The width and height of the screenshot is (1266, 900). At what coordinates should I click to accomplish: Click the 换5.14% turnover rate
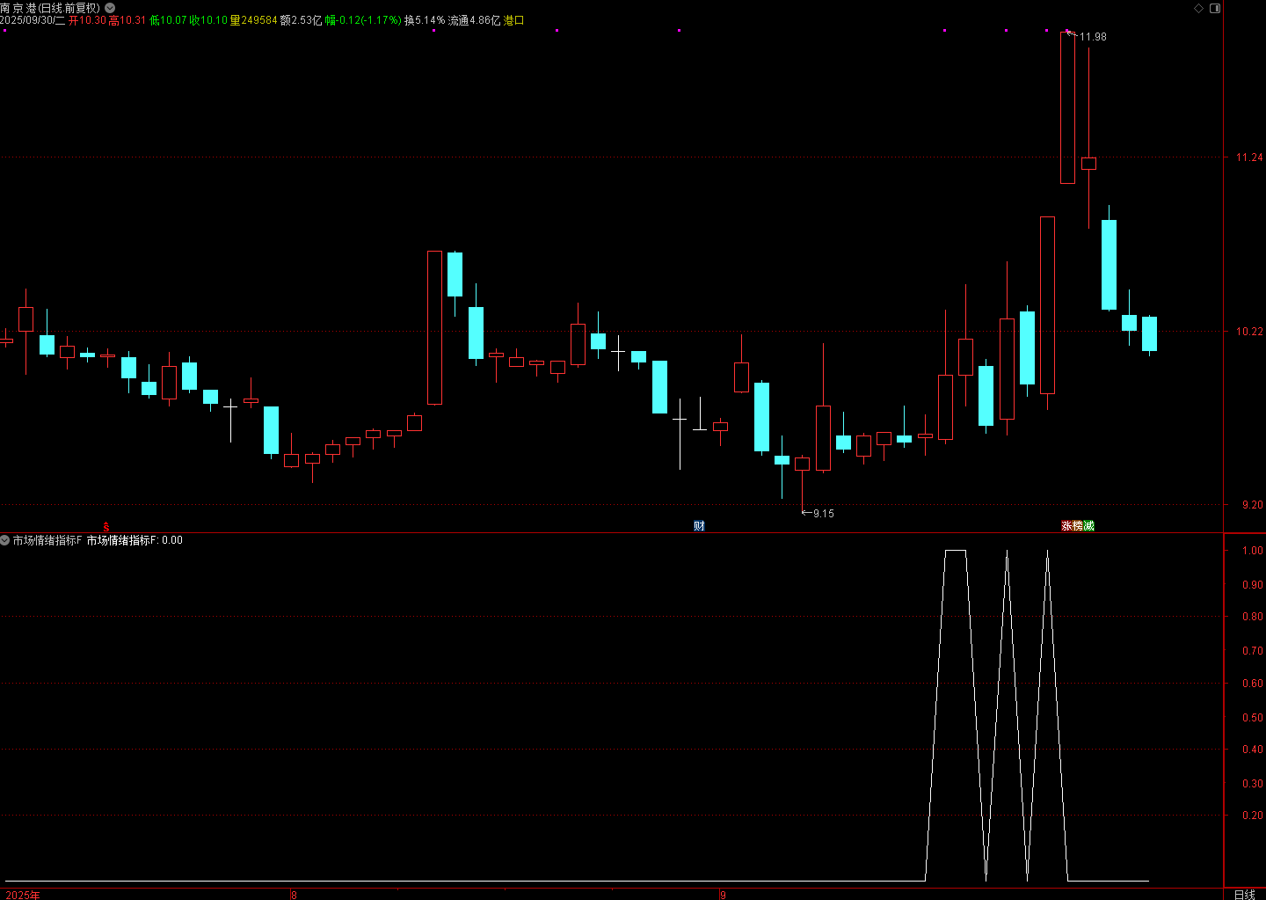425,20
